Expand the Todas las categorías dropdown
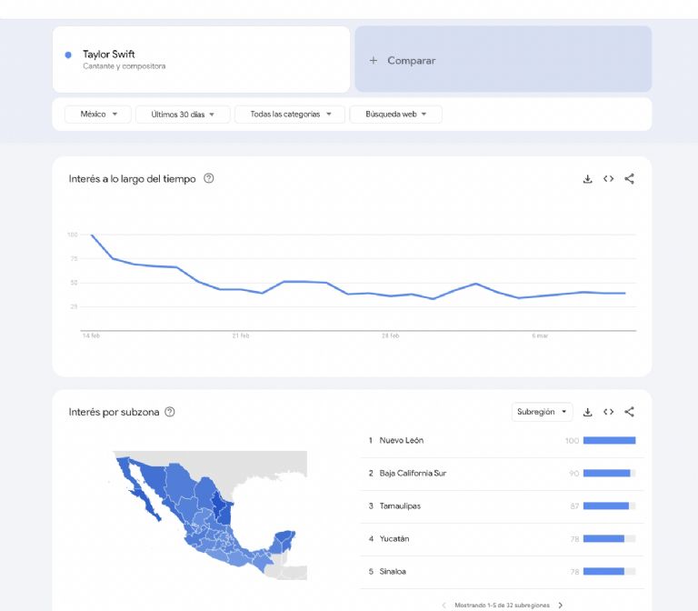The height and width of the screenshot is (611, 698). point(290,115)
